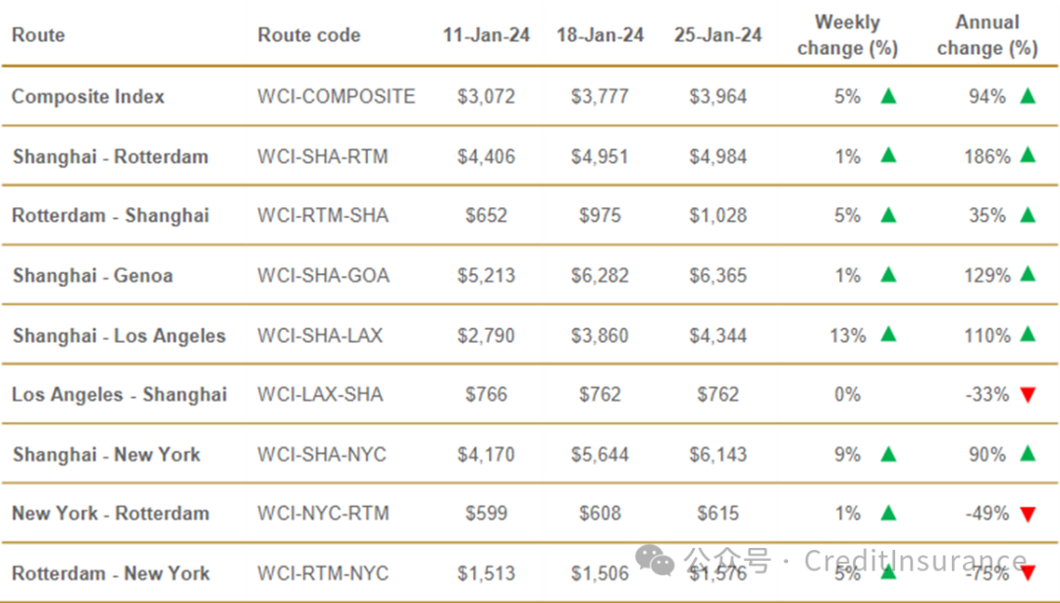The height and width of the screenshot is (603, 1060).
Task: Click the 186% annual change value
Action: 987,157
